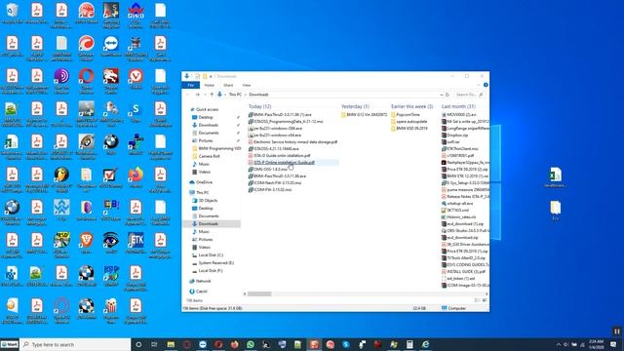Switch to details view in Explorer status bar
Image resolution: width=624 pixels, height=351 pixels.
point(478,300)
